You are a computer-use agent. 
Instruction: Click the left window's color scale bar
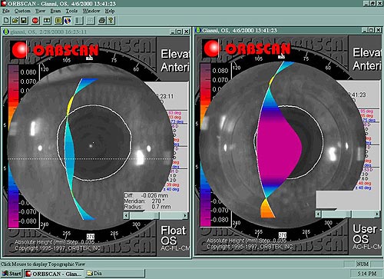(x=13, y=146)
